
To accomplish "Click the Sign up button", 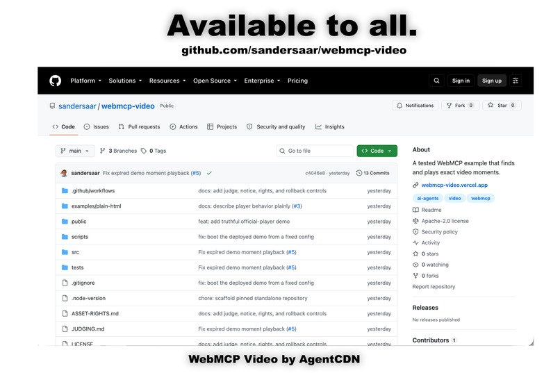I will [492, 81].
